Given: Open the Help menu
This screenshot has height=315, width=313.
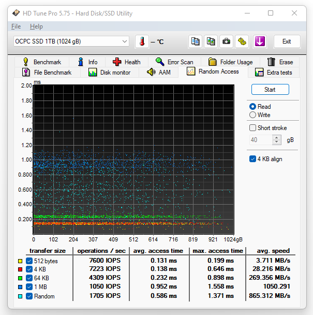Looking at the screenshot, I should (36, 26).
